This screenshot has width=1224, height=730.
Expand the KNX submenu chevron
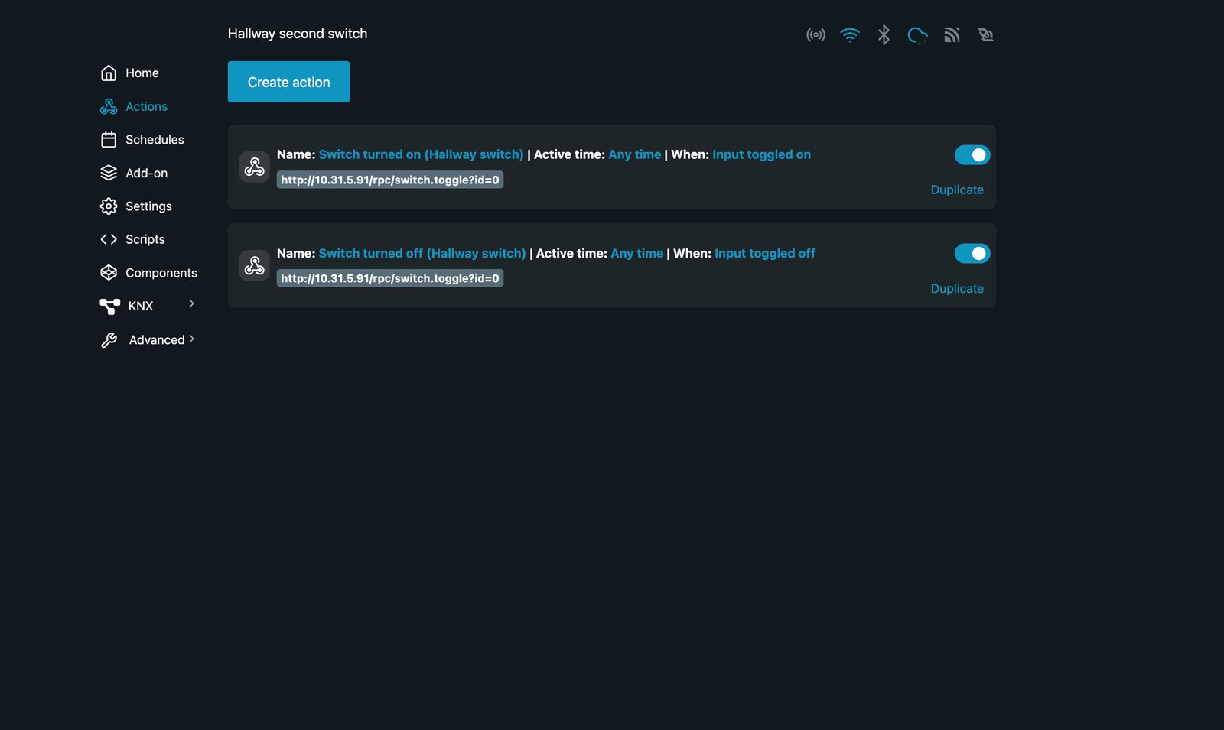coord(191,303)
